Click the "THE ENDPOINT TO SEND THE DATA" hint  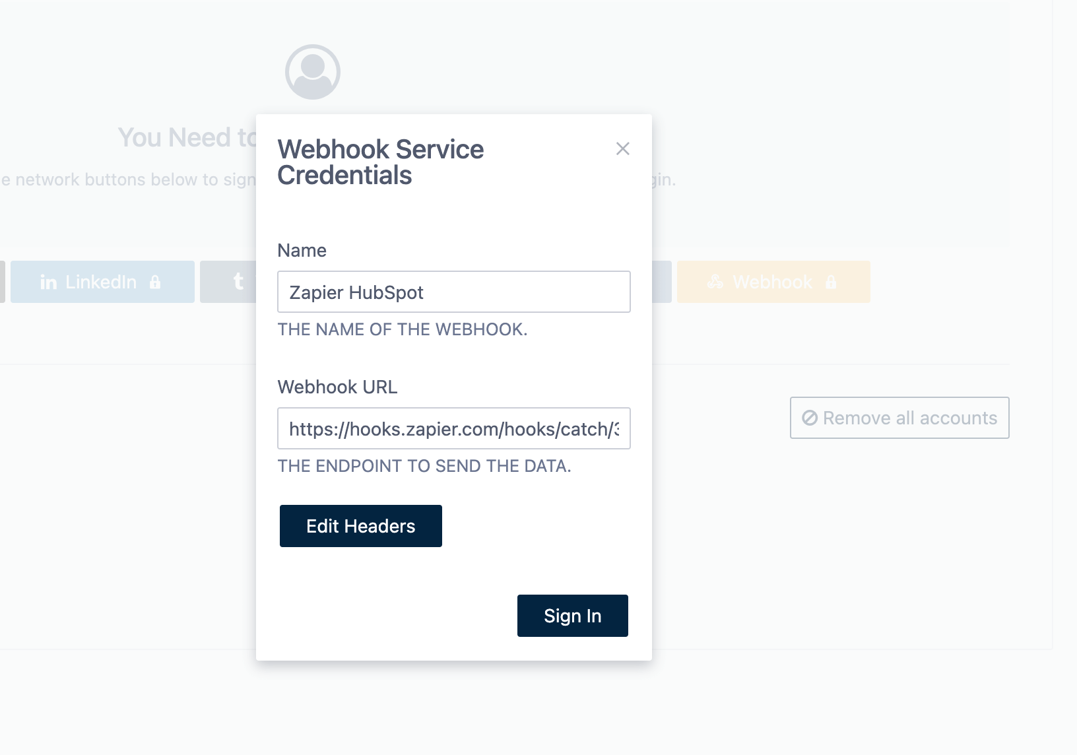(424, 467)
